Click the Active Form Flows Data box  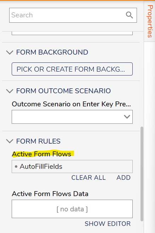coord(72,209)
